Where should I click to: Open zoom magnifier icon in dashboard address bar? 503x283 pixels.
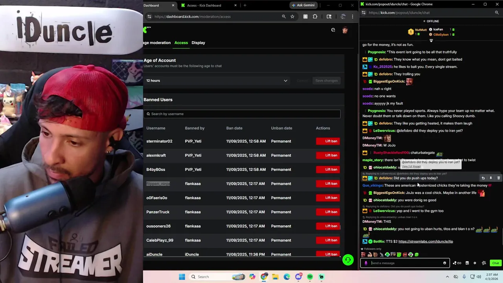tap(284, 17)
